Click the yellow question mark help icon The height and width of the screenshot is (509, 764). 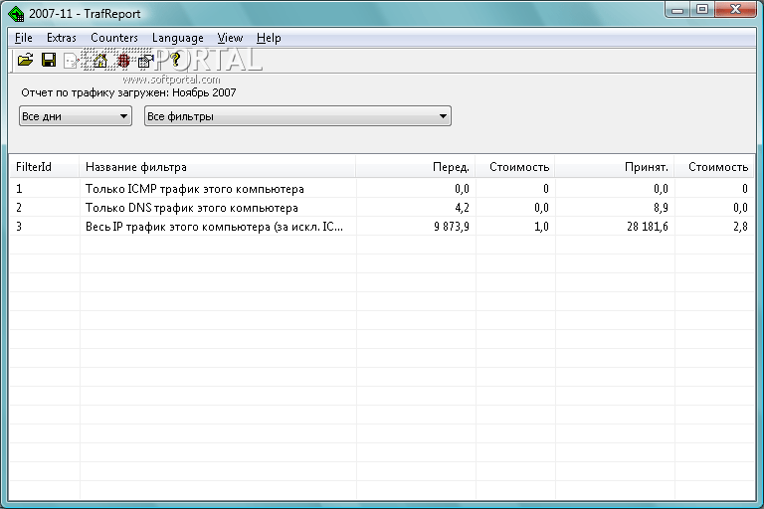[x=176, y=60]
